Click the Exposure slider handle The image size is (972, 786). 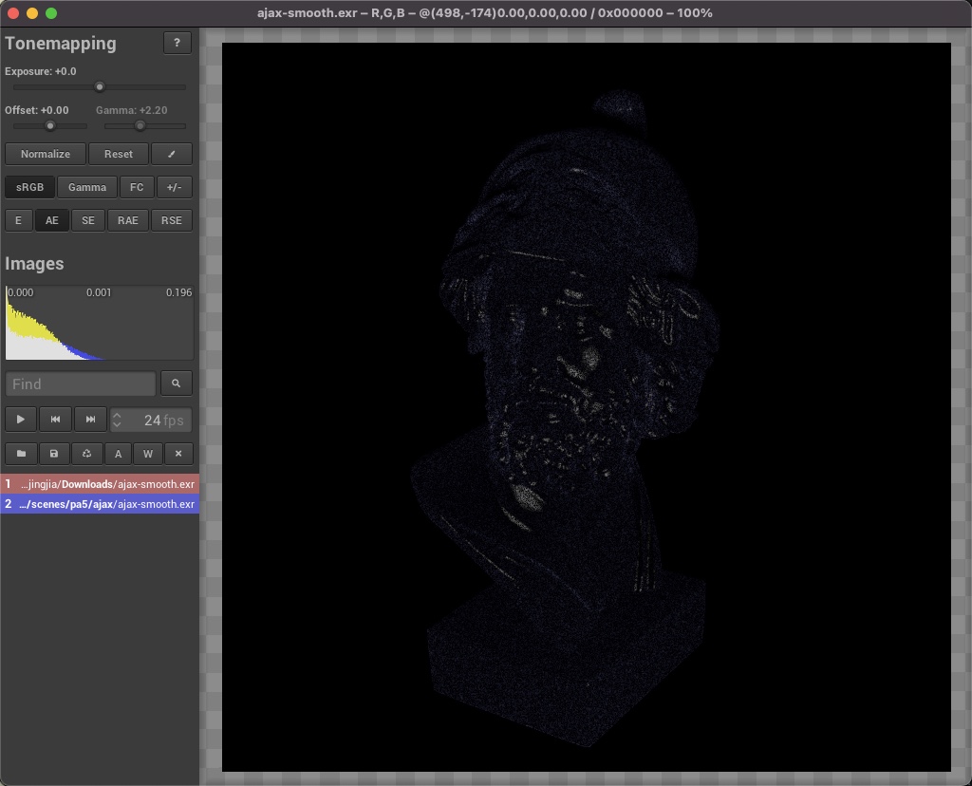(100, 87)
